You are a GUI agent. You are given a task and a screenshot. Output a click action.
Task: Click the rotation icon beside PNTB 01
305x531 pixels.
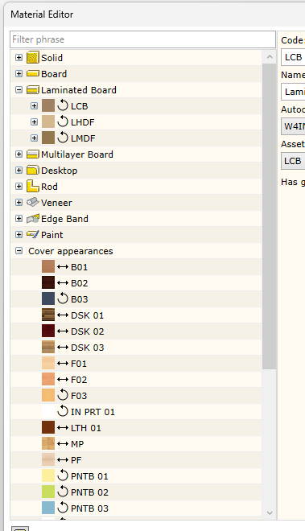(x=63, y=475)
